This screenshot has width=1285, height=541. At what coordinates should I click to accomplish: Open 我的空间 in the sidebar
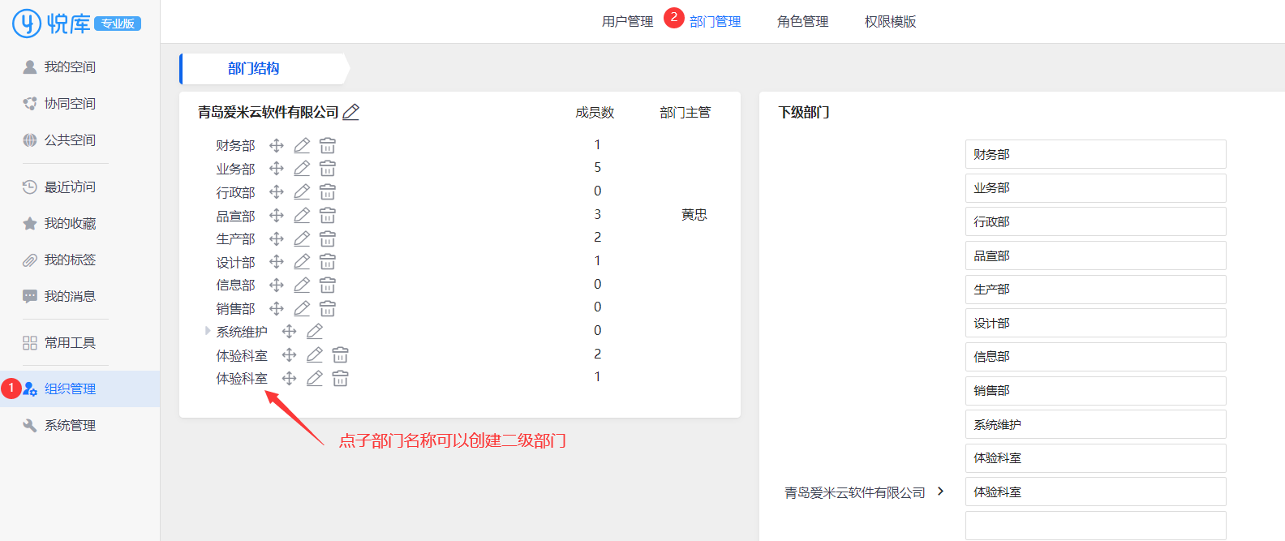point(70,67)
